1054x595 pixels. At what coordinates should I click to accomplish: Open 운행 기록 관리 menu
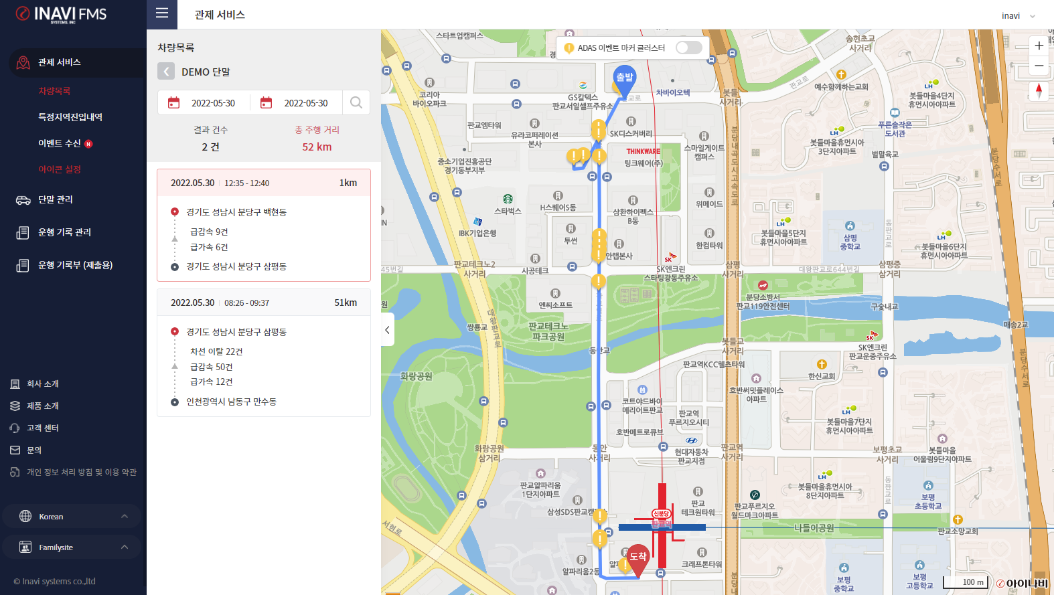(x=64, y=232)
